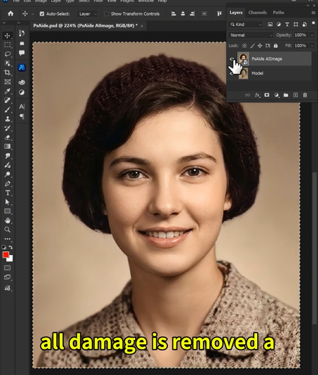
Task: Open the Comments panel icon
Action: [x=22, y=52]
